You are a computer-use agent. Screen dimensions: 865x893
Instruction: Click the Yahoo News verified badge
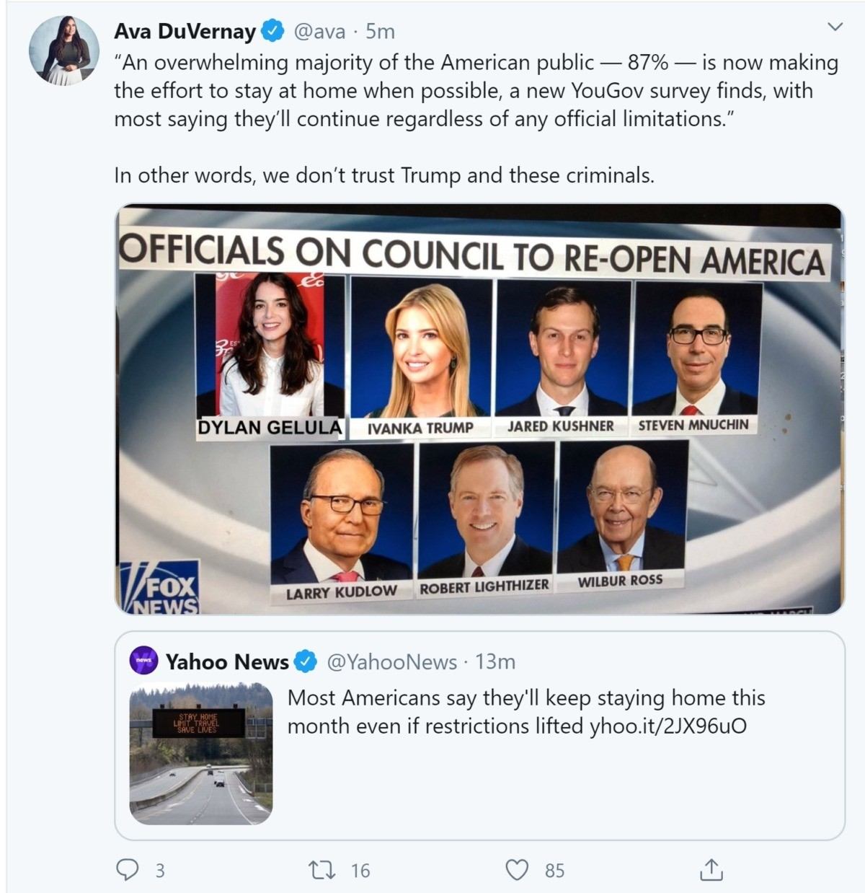point(306,661)
